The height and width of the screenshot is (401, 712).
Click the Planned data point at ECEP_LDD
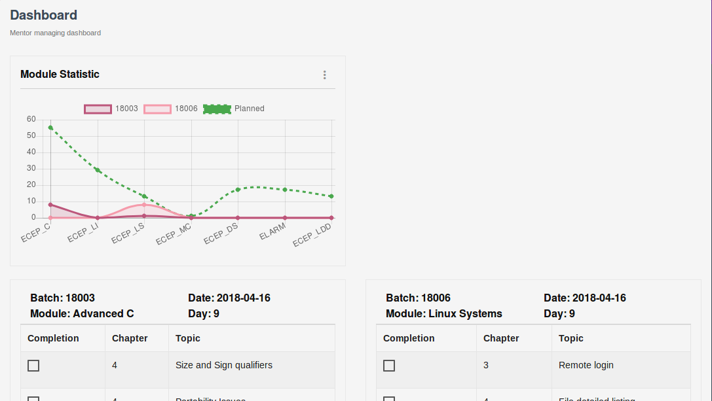331,196
